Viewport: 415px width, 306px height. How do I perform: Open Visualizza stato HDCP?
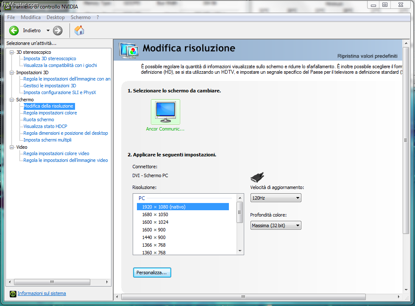[x=45, y=127]
